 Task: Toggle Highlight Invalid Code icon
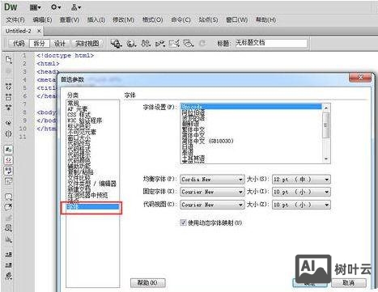tap(8, 160)
